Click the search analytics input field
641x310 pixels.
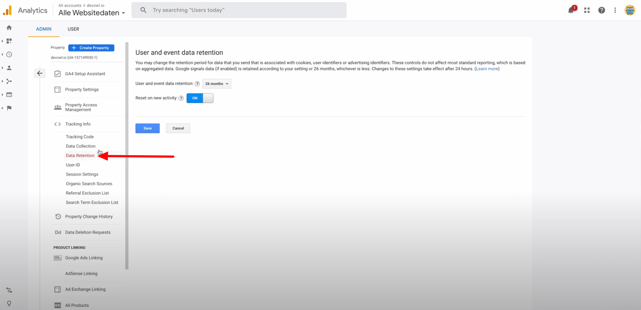239,10
